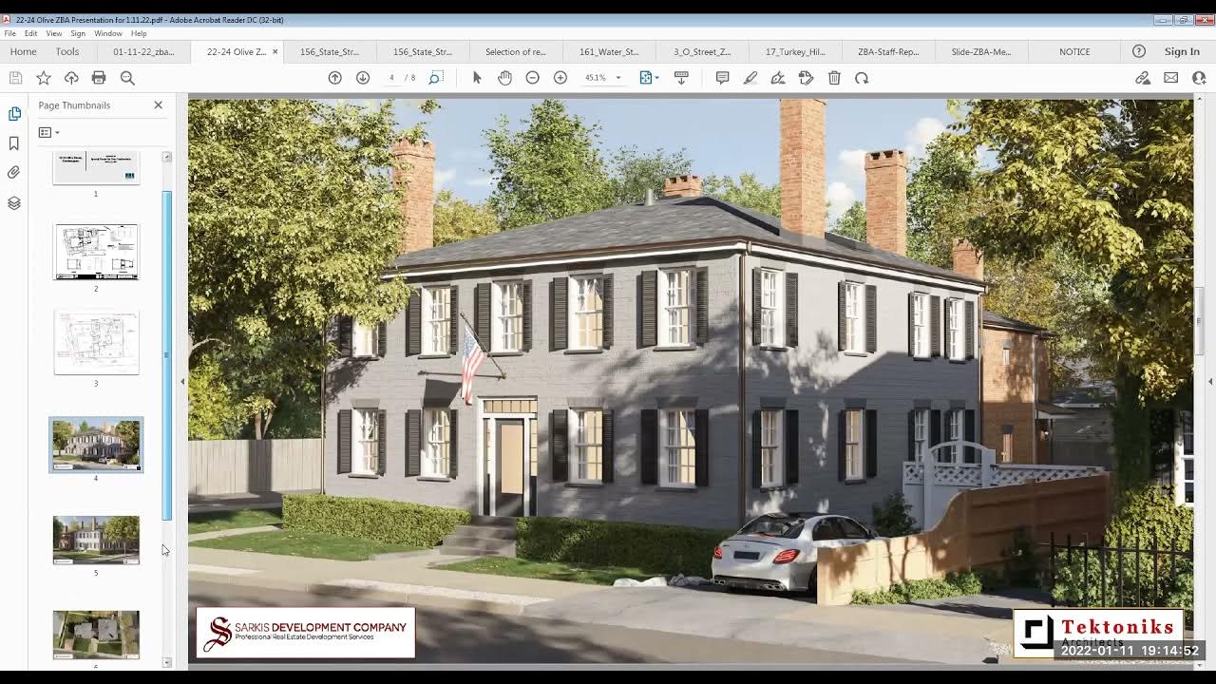This screenshot has height=684, width=1216.
Task: Open the 3_O_Street_Z tab
Action: click(x=702, y=51)
